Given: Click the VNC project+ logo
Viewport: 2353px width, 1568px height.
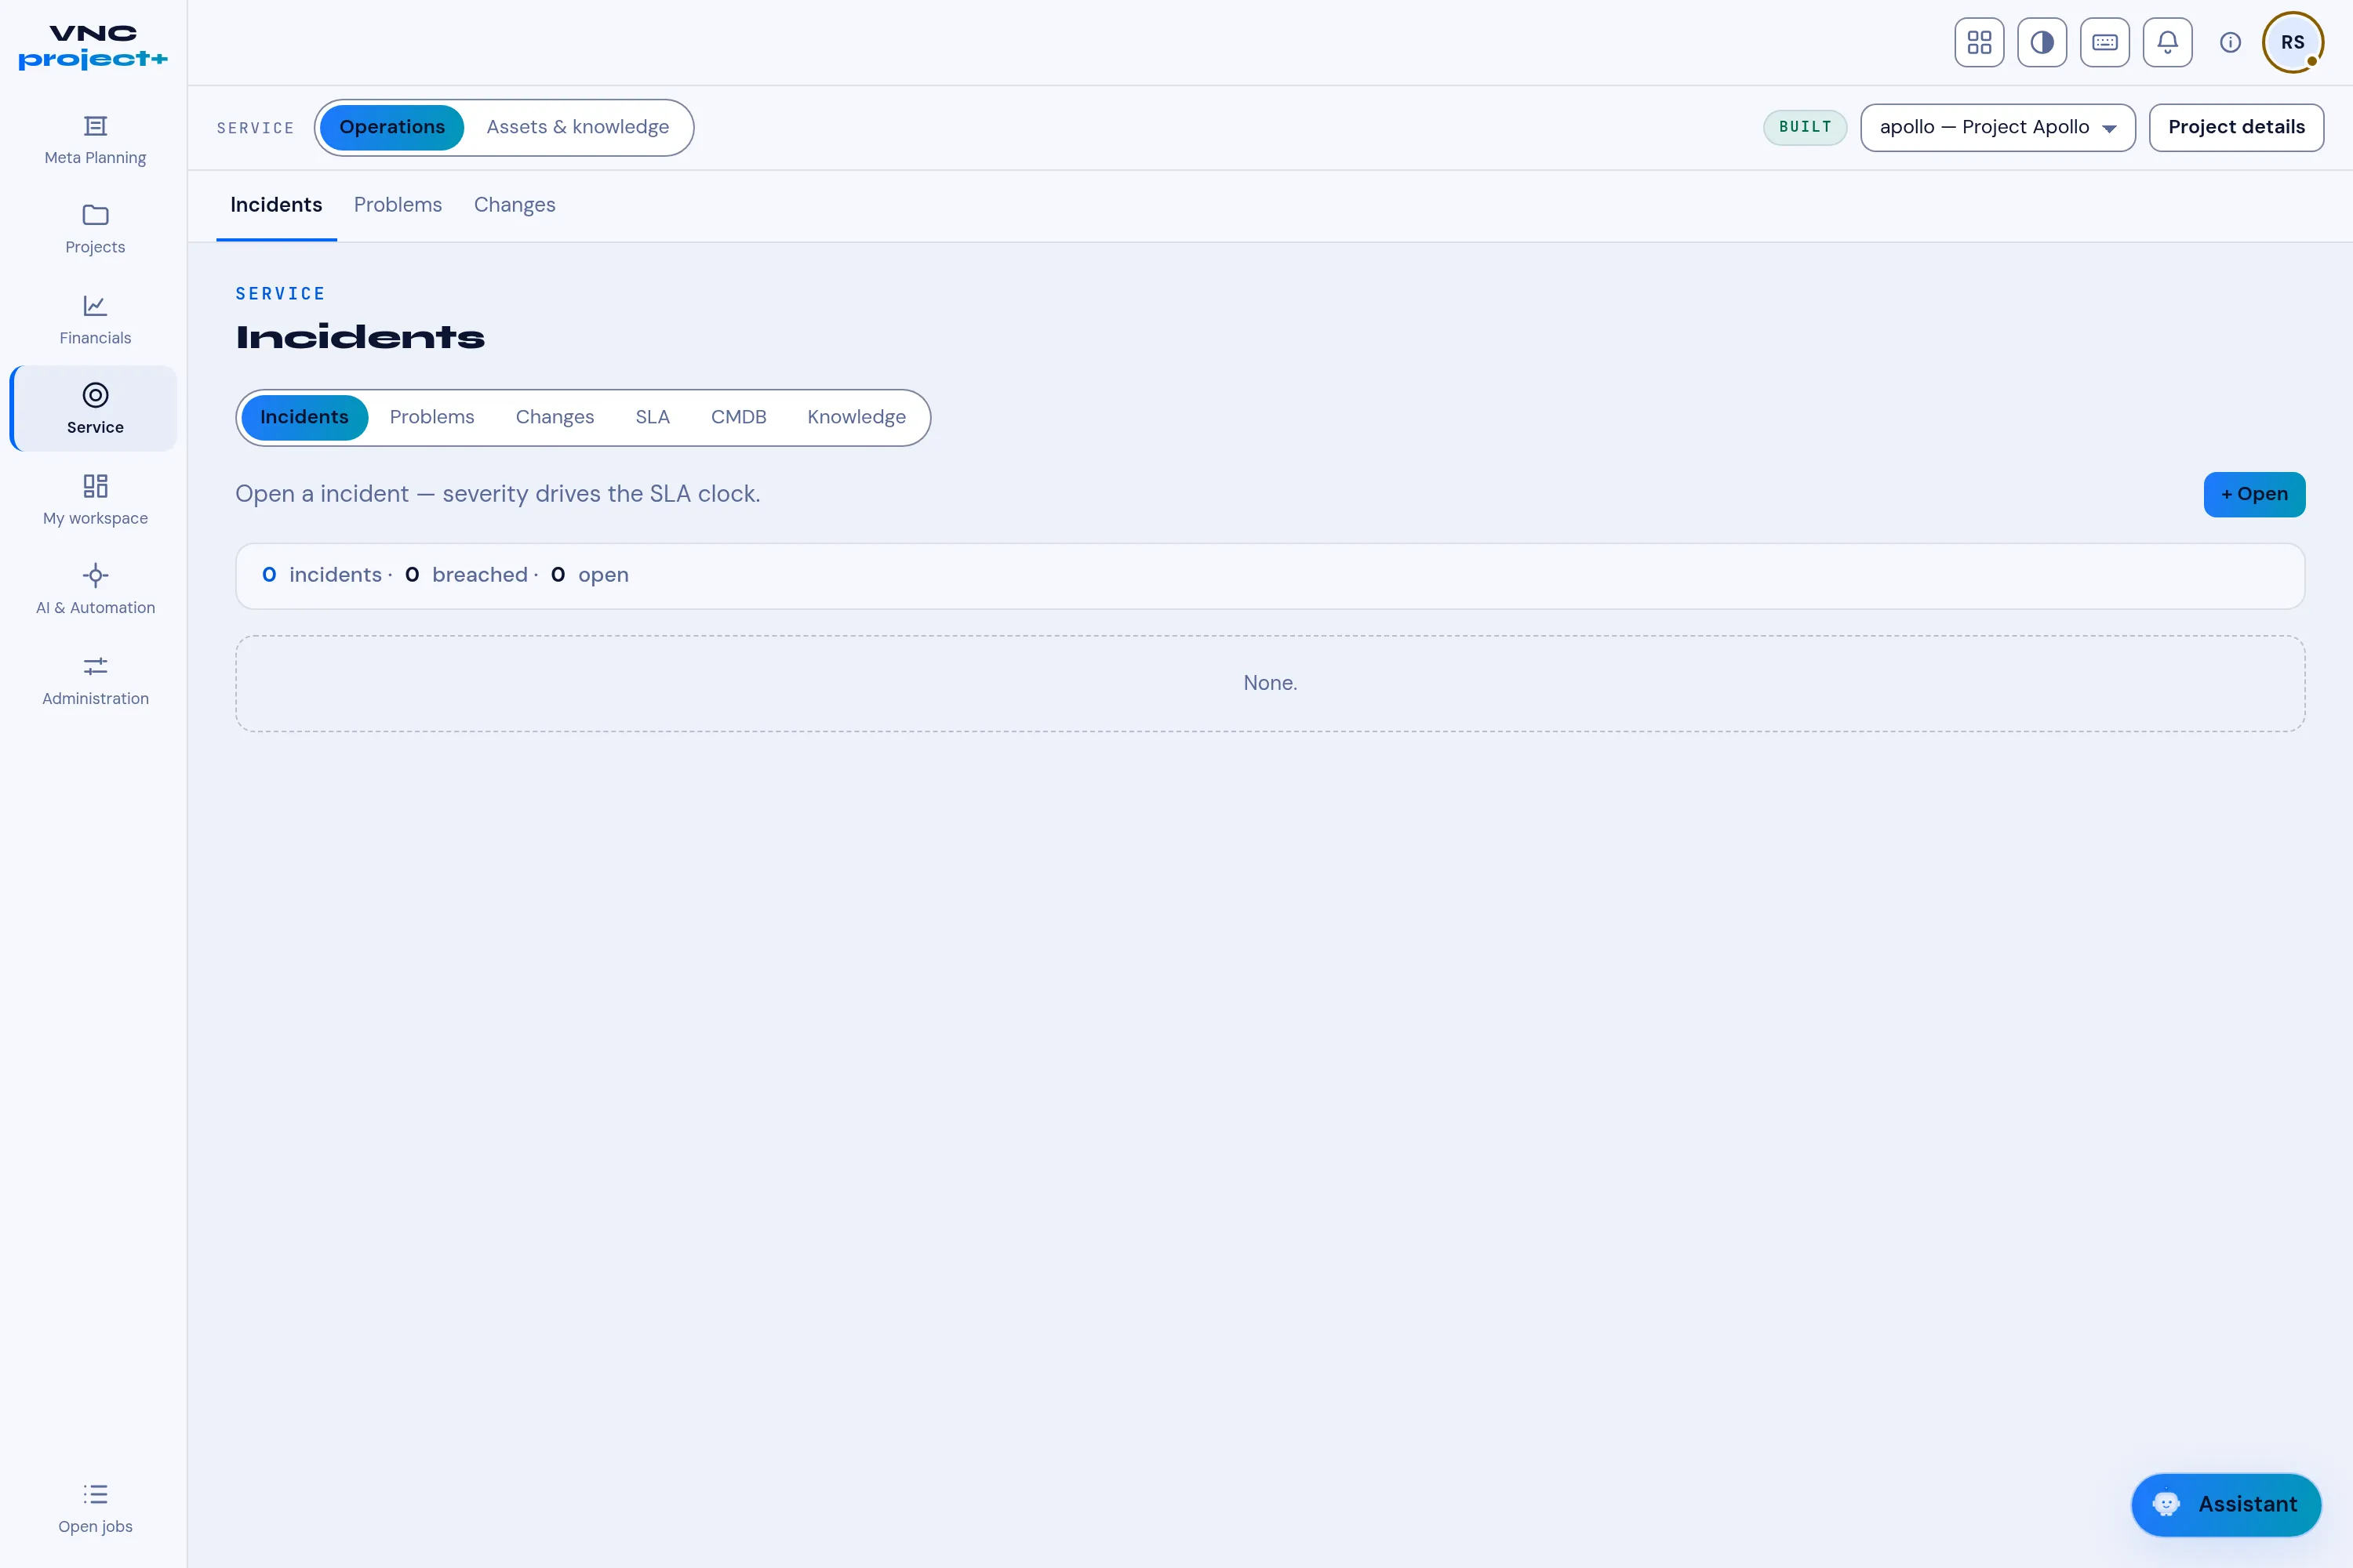Looking at the screenshot, I should (93, 46).
